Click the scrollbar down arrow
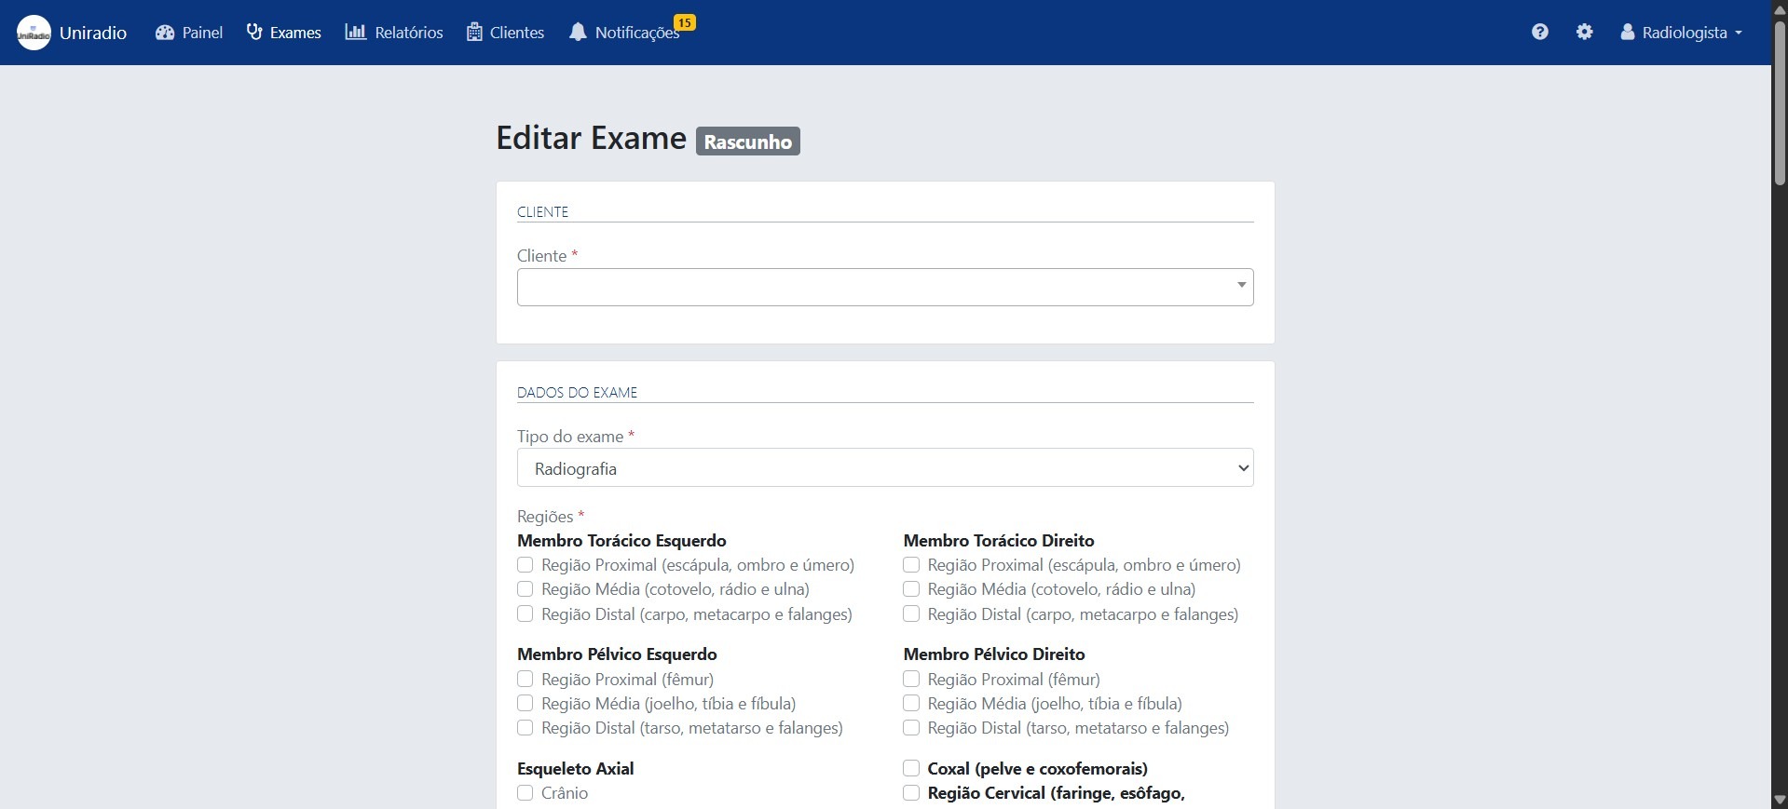The height and width of the screenshot is (809, 1788). [x=1780, y=800]
